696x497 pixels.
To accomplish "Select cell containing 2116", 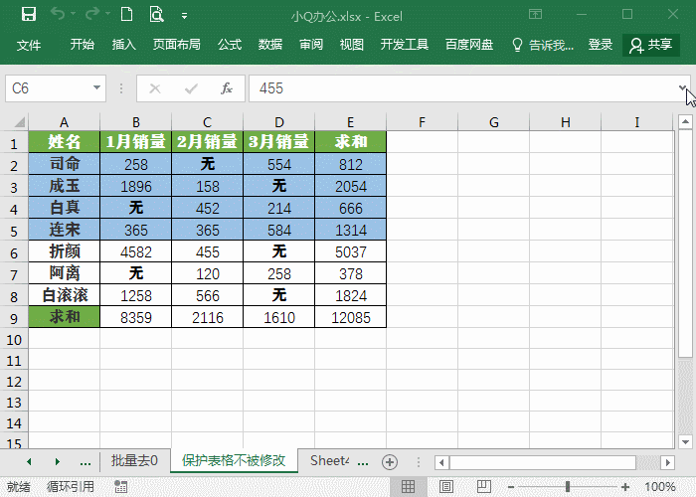I will [x=207, y=317].
